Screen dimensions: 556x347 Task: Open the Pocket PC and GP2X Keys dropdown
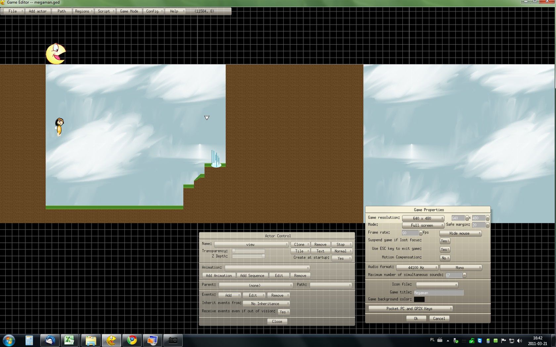(x=410, y=309)
